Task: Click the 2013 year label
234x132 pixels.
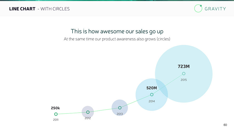Action: click(x=120, y=114)
